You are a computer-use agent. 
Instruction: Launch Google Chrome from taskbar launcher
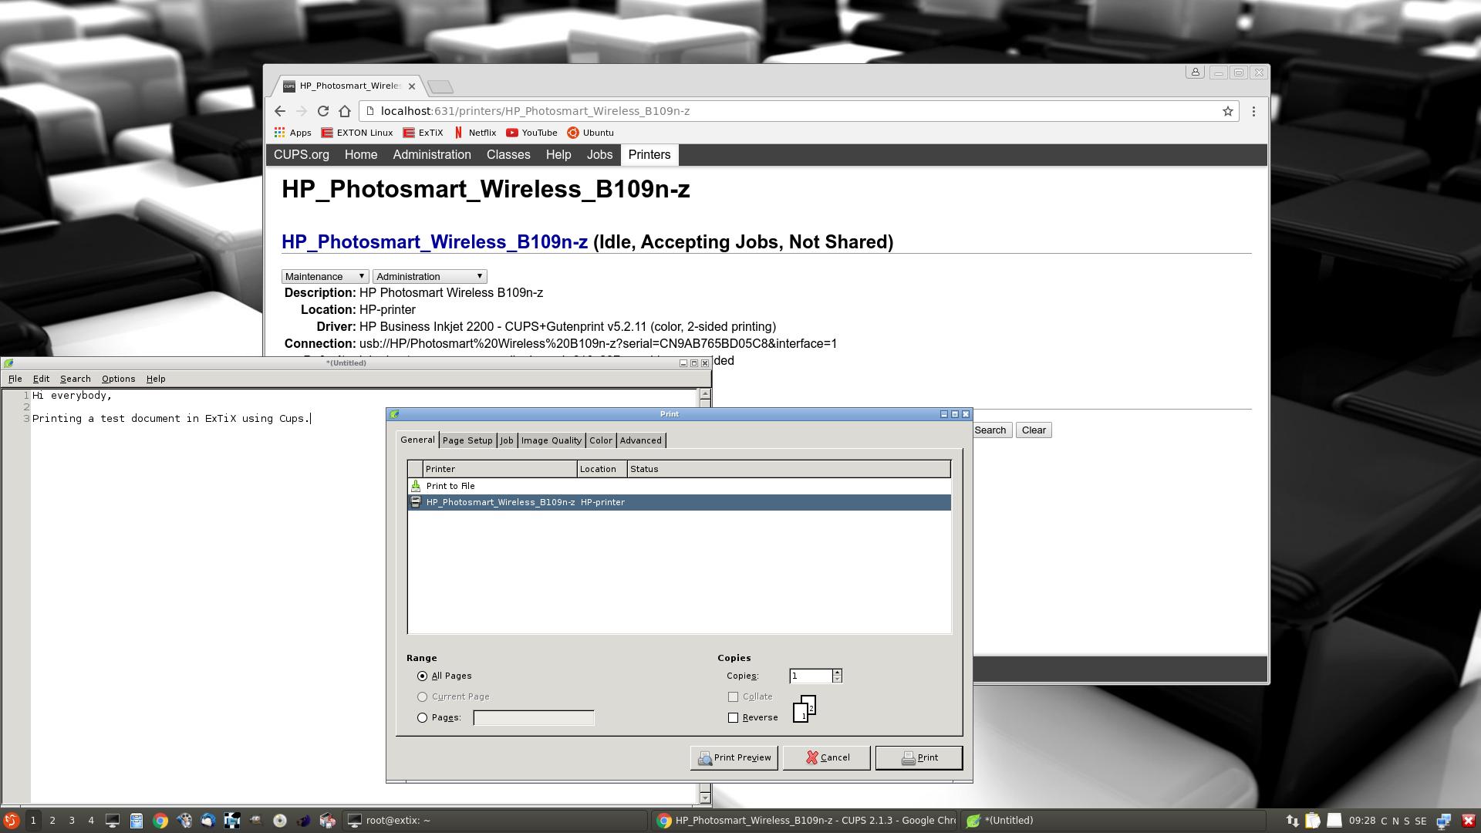[160, 821]
